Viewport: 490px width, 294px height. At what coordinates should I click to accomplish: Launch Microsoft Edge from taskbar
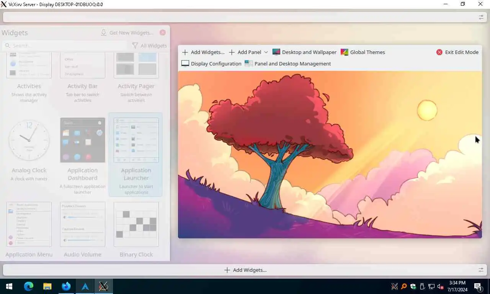[29, 286]
